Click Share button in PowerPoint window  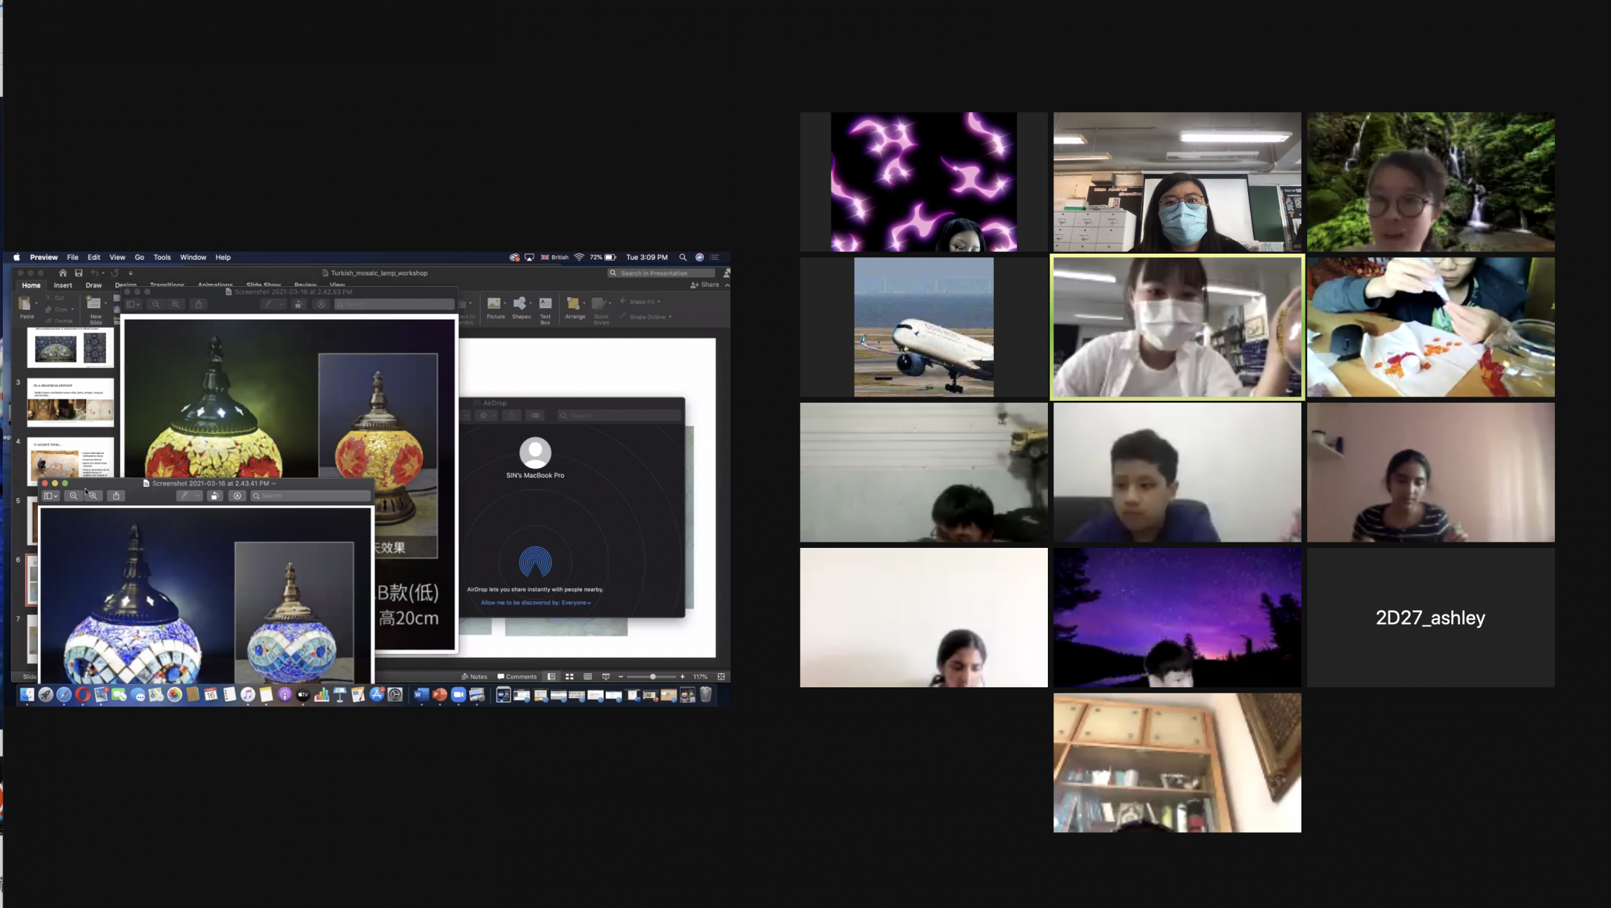click(x=705, y=284)
